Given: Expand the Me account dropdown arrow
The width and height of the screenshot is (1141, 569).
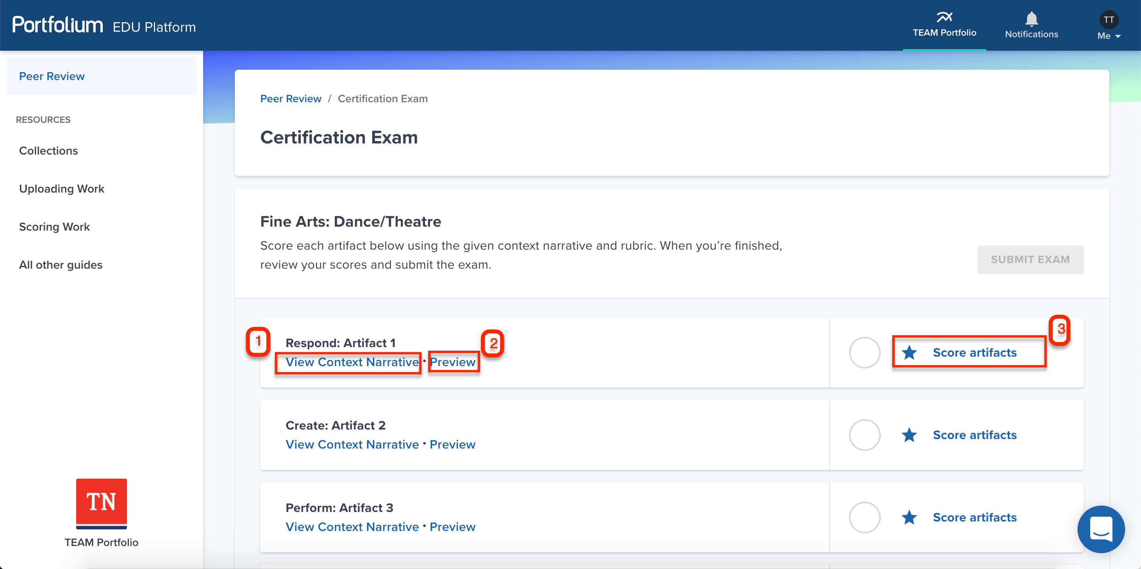Looking at the screenshot, I should pyautogui.click(x=1118, y=36).
